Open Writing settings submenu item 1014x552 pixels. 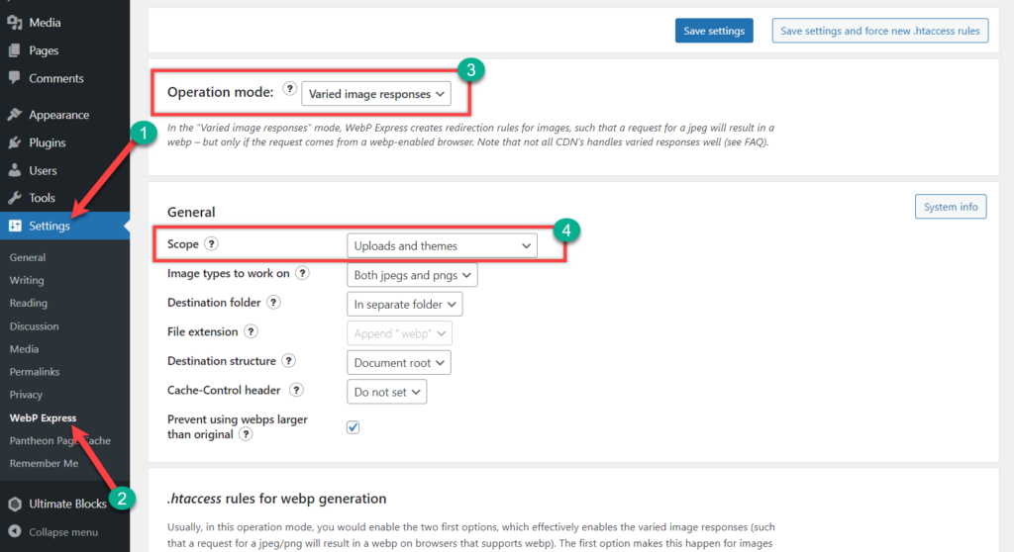27,280
